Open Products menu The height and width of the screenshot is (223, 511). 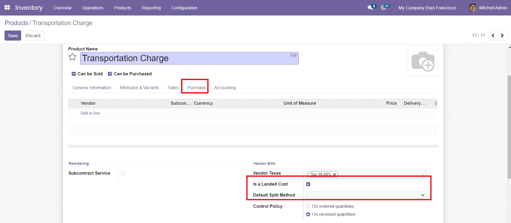pos(123,8)
